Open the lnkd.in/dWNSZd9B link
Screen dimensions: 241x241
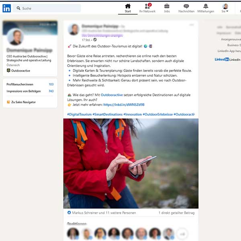pos(124,105)
